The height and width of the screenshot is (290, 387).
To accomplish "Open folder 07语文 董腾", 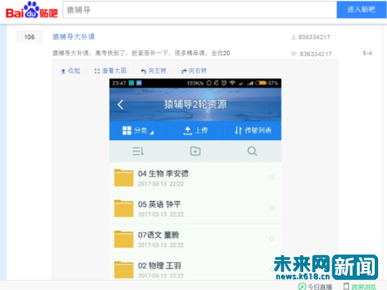I will pyautogui.click(x=195, y=239).
